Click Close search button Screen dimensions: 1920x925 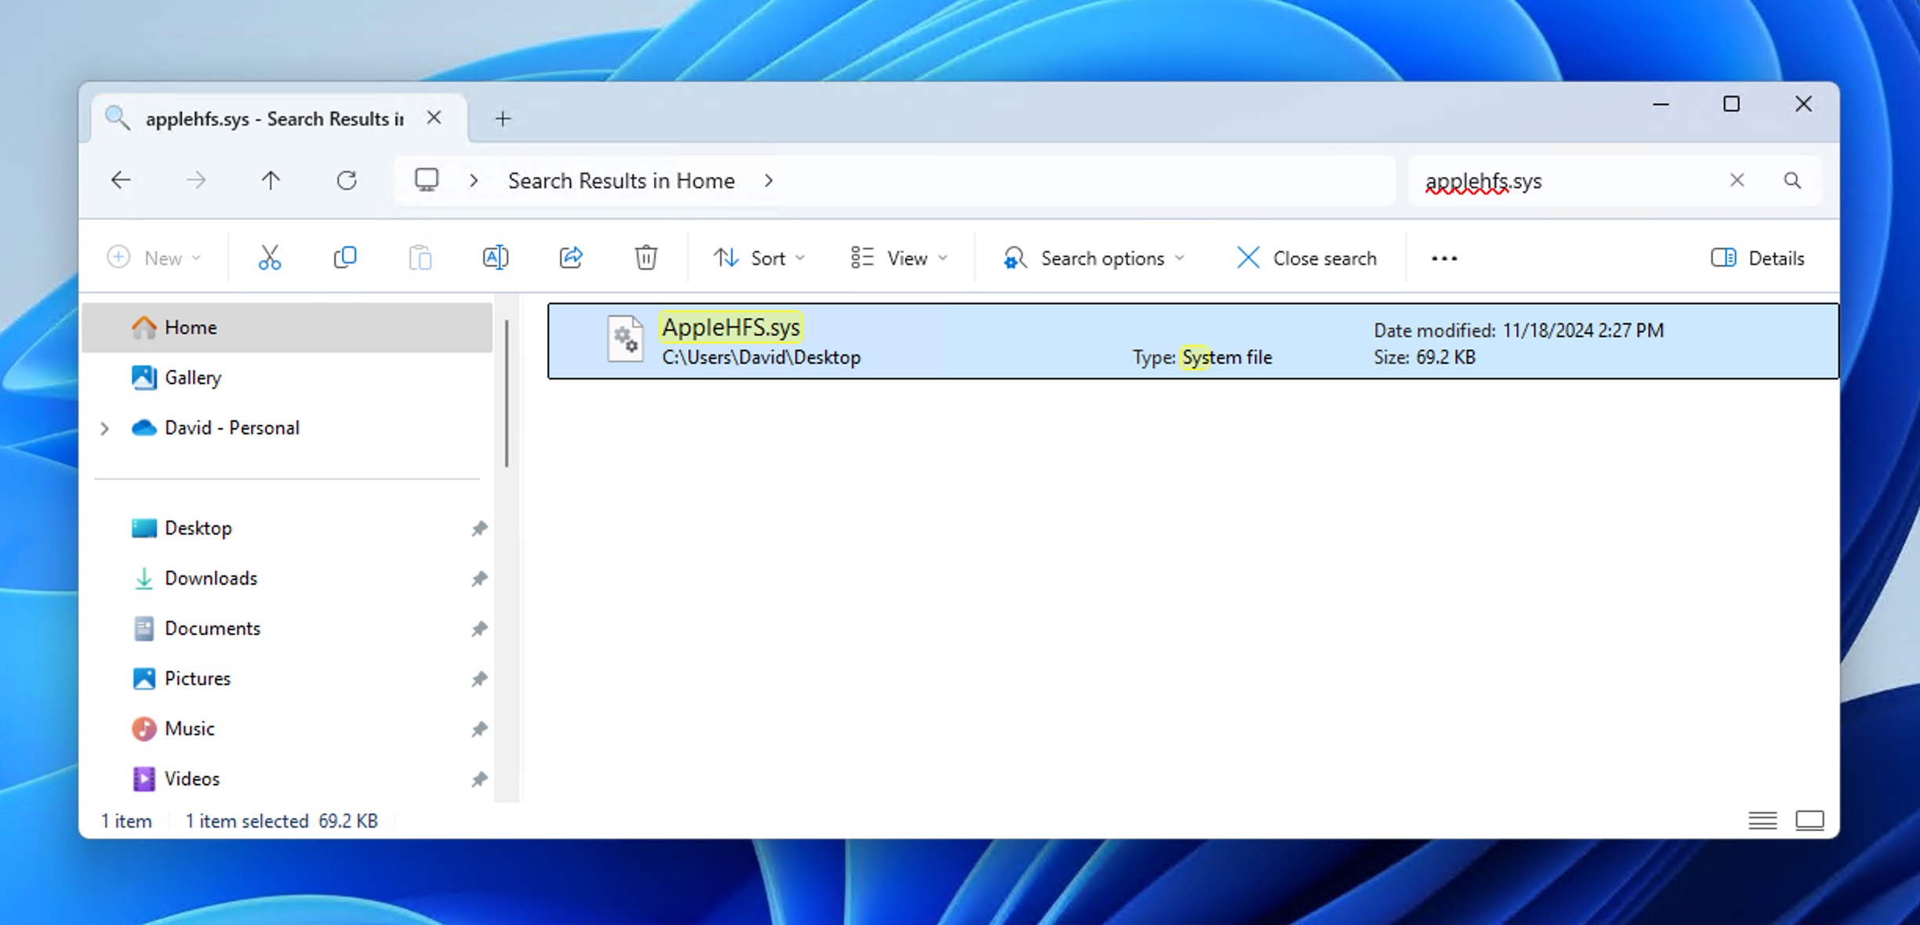[1305, 258]
